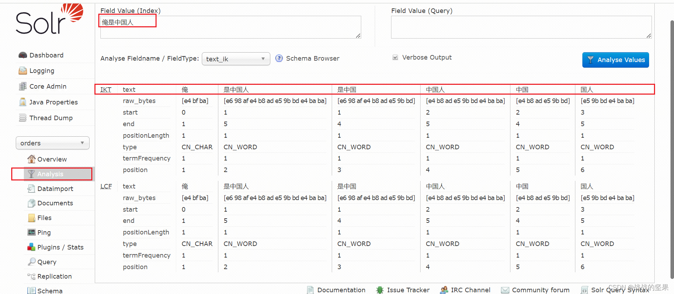
Task: Click the Logging icon in sidebar
Action: click(23, 71)
